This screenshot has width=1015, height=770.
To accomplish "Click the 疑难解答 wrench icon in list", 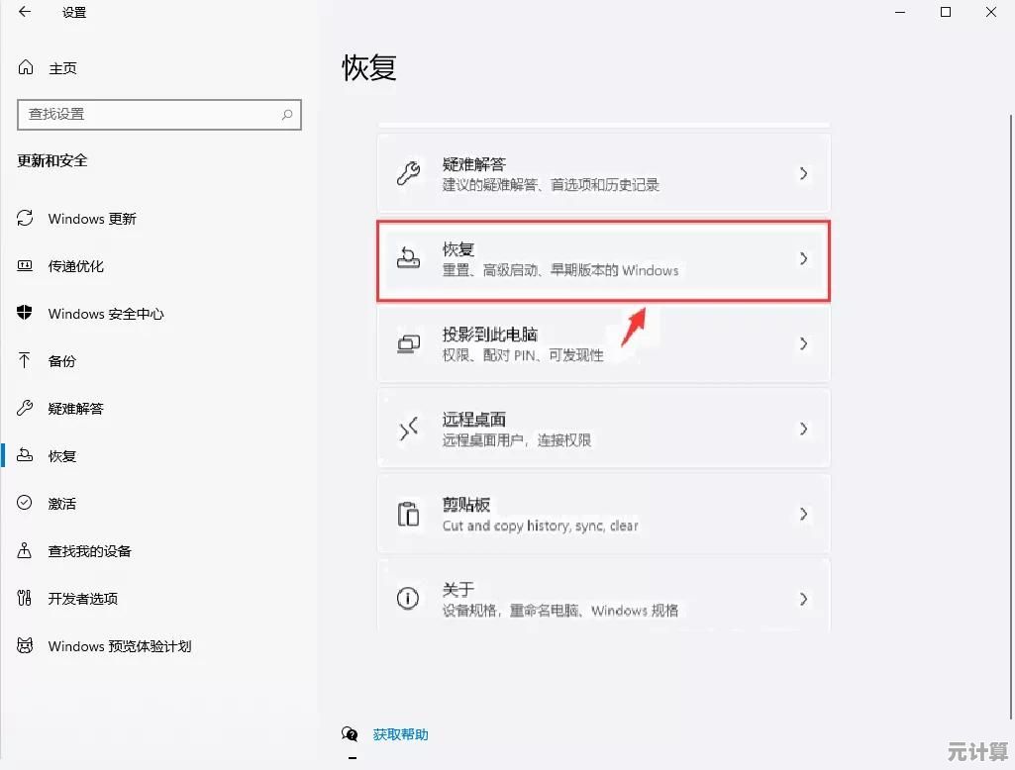I will pyautogui.click(x=408, y=174).
